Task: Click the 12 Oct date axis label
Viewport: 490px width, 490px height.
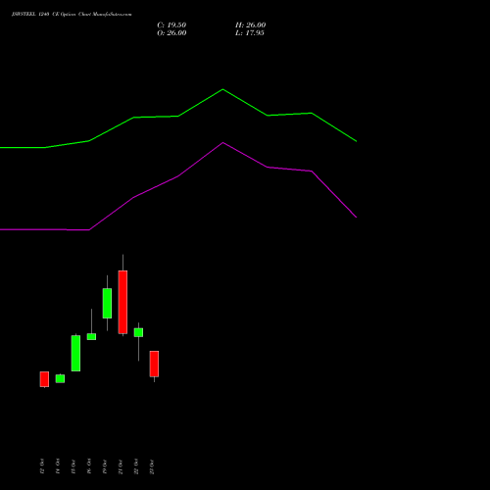Action: [x=42, y=466]
